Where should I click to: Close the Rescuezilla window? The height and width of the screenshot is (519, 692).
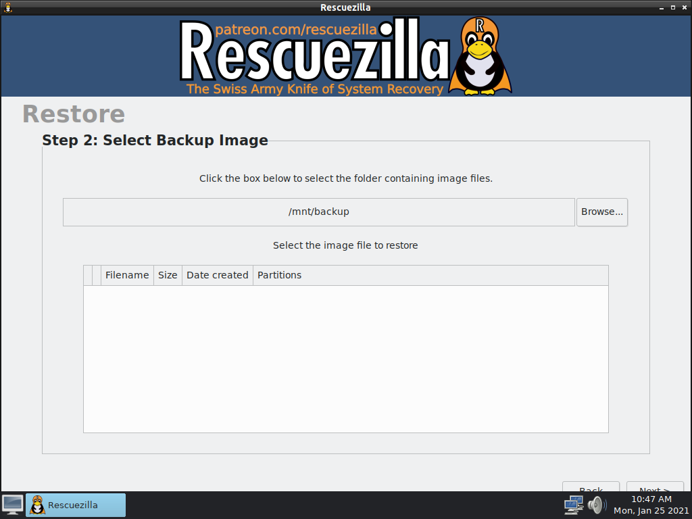tap(685, 7)
